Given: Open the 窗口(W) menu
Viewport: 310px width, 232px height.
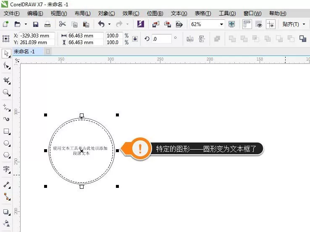Looking at the screenshot, I should pyautogui.click(x=252, y=13).
